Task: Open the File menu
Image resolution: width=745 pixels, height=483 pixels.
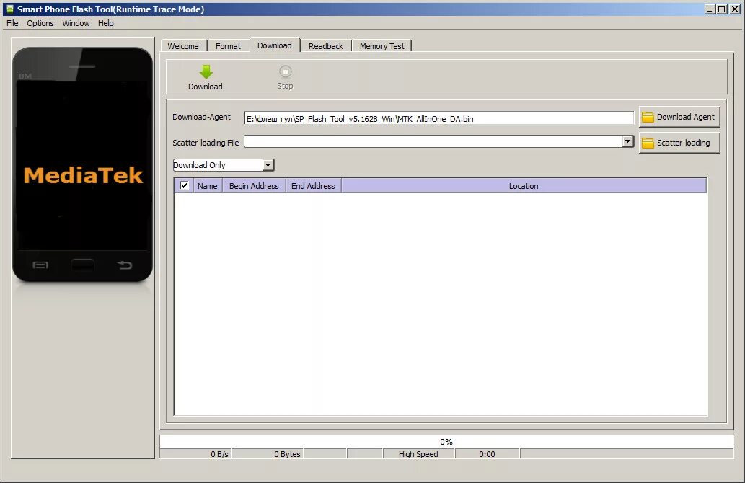Action: [x=12, y=23]
